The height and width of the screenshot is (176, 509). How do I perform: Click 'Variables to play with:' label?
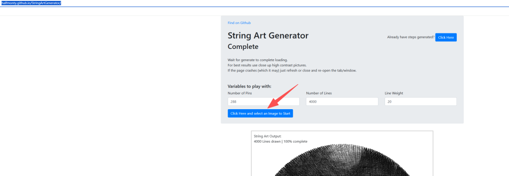(249, 86)
